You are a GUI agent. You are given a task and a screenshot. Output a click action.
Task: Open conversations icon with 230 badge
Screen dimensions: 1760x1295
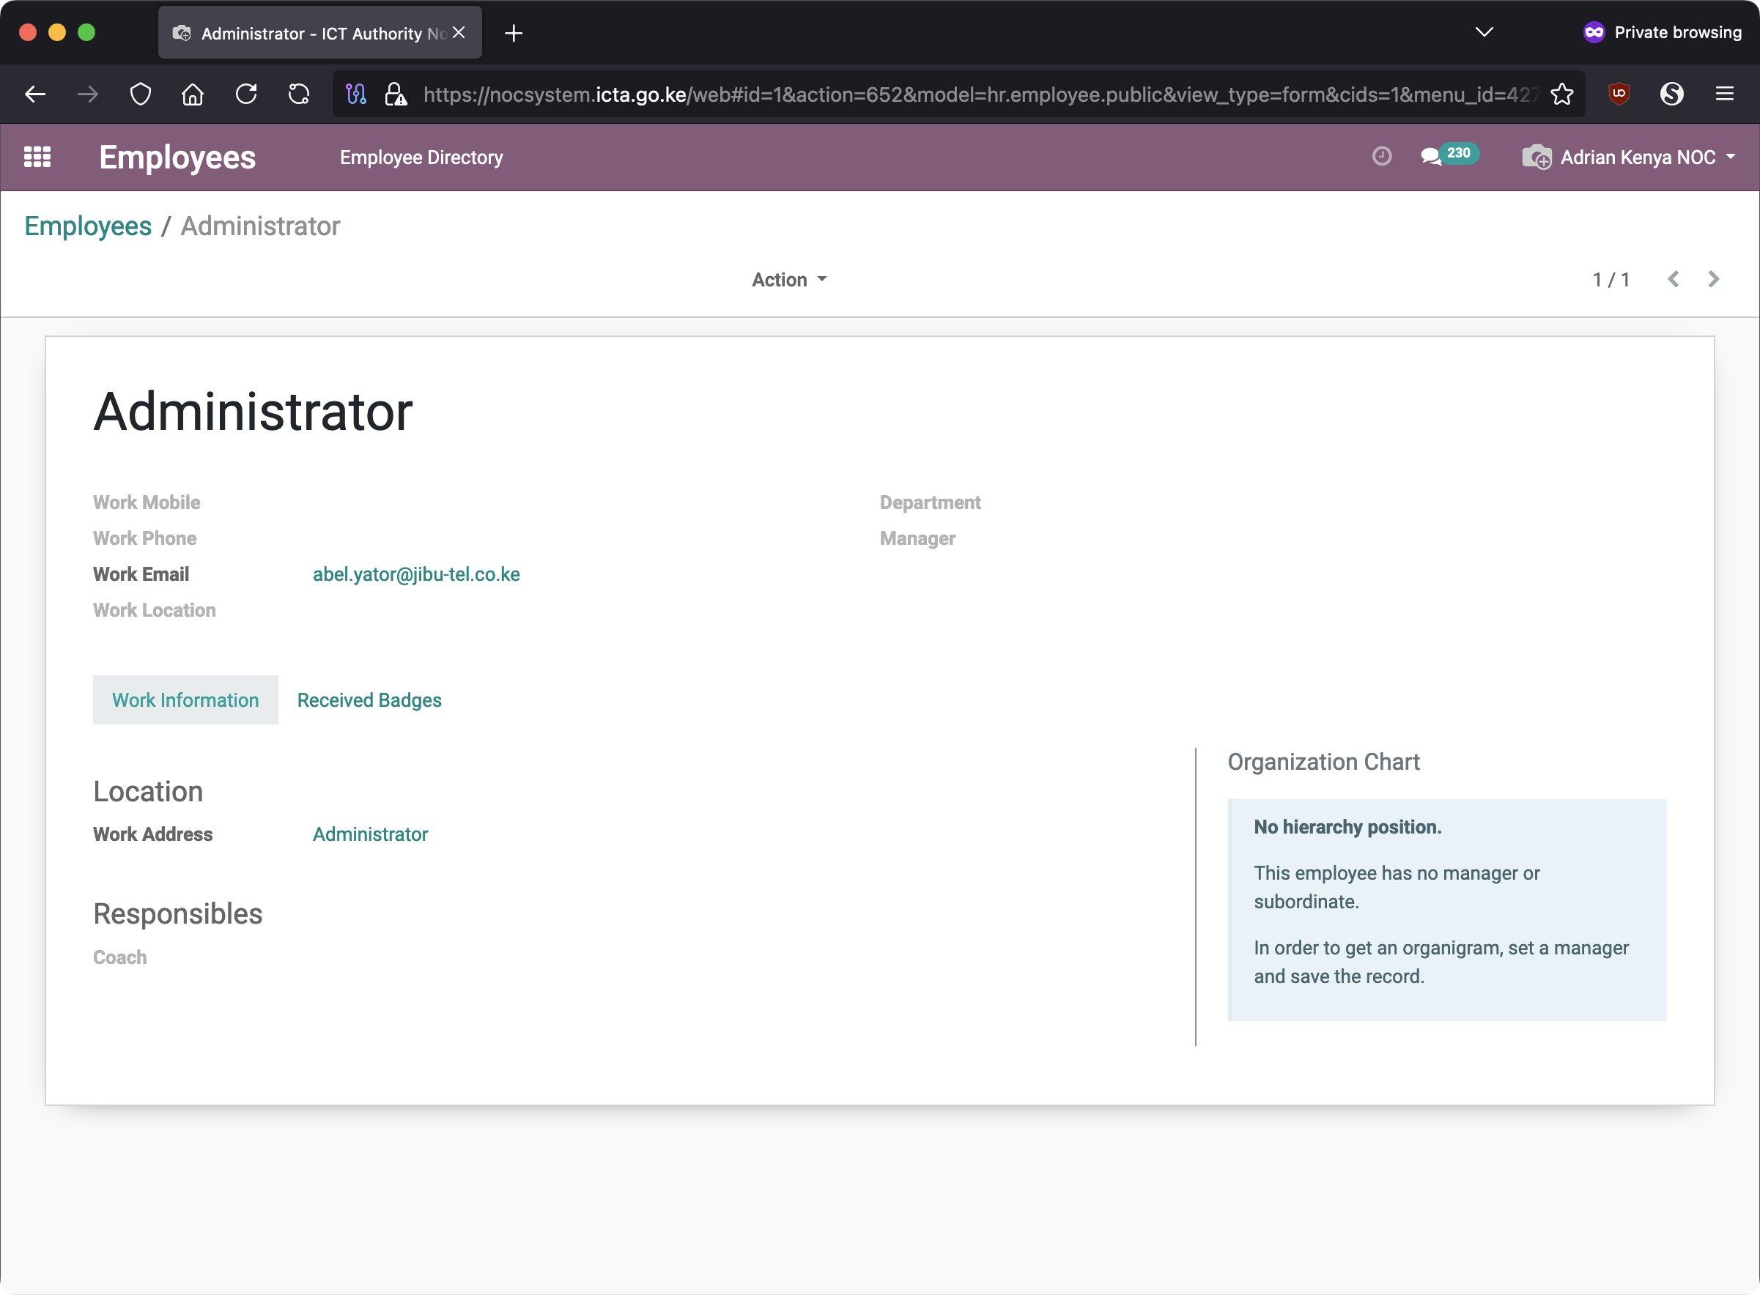[x=1432, y=156]
